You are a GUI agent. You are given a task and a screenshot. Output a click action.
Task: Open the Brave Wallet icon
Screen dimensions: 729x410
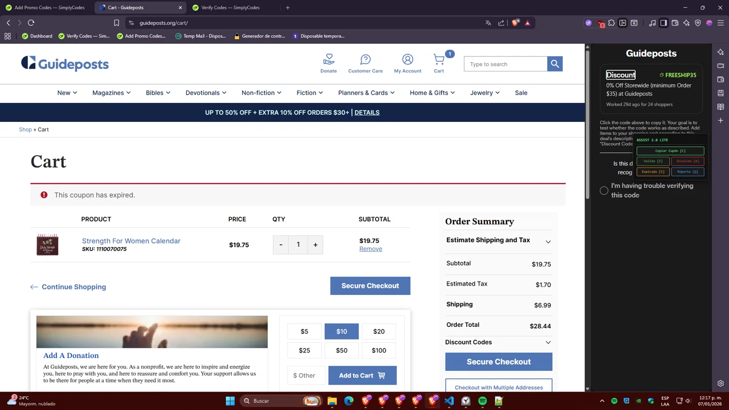[x=675, y=23]
